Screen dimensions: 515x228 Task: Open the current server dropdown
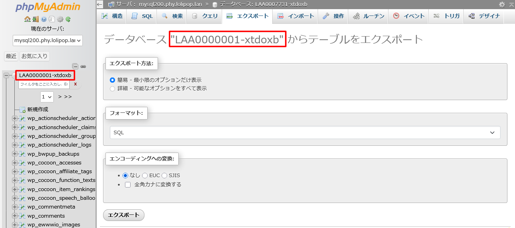48,41
